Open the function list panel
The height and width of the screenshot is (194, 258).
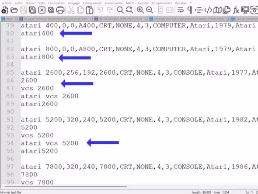[x=236, y=10]
